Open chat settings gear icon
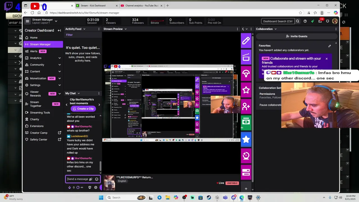This screenshot has height=202, width=359. (96, 187)
